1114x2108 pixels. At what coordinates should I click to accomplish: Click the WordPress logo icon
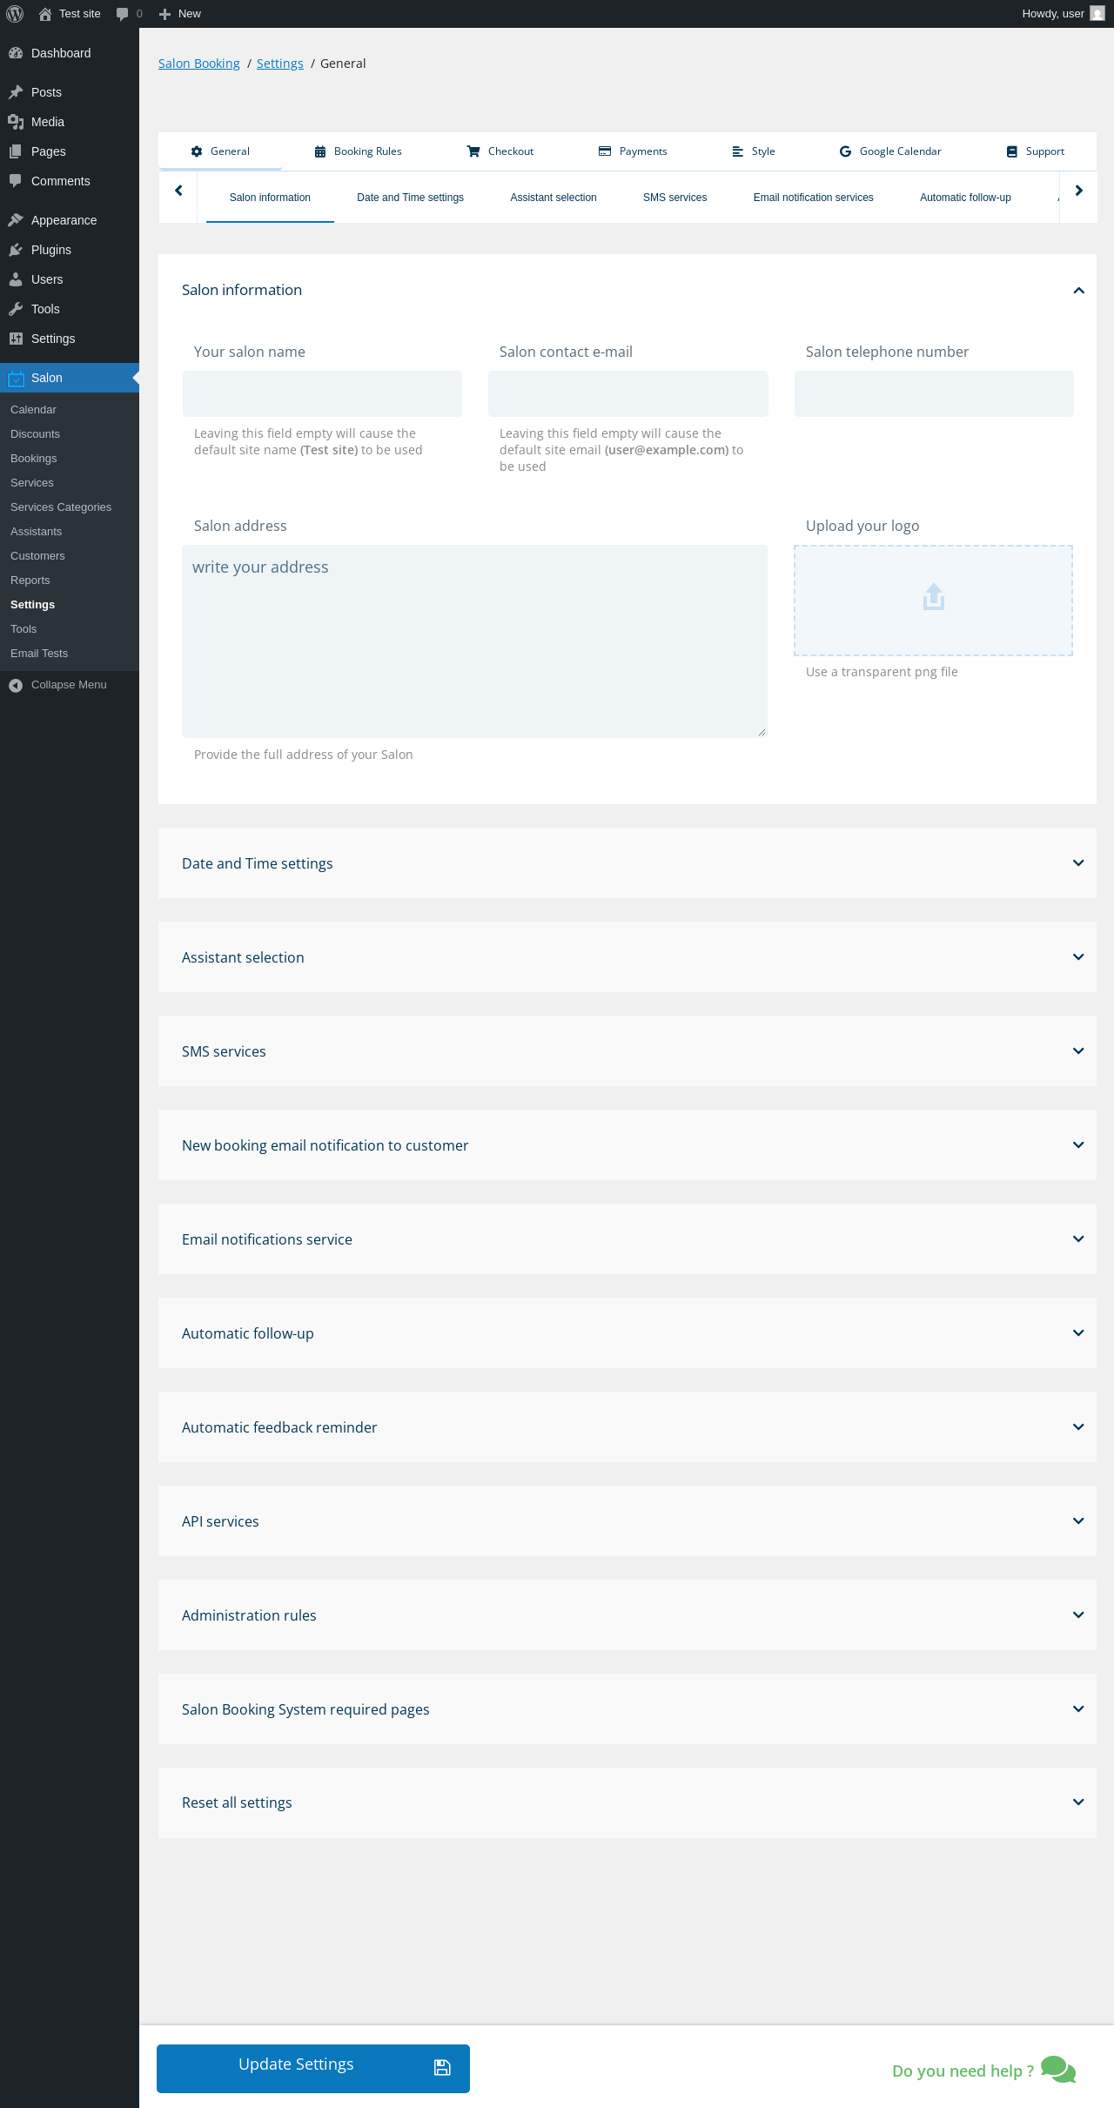[x=15, y=14]
